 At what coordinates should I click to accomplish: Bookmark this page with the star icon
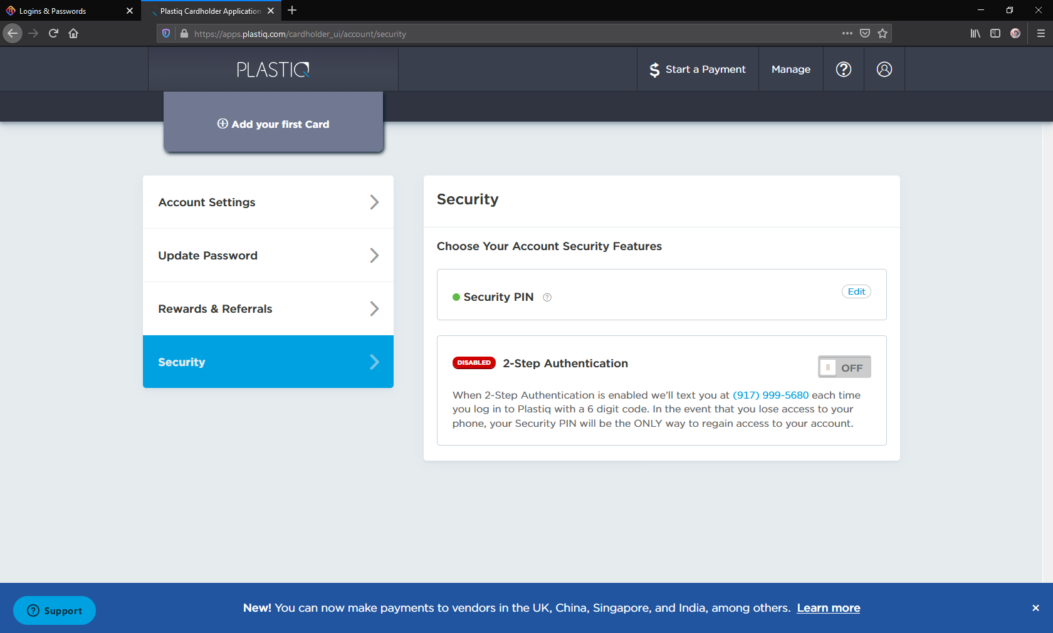(883, 33)
